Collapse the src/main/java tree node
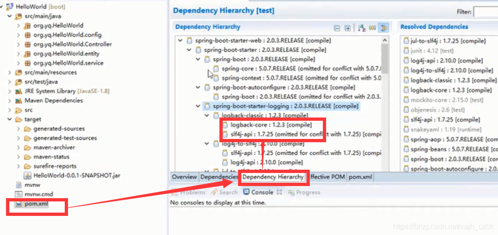498x235 pixels. coord(9,16)
